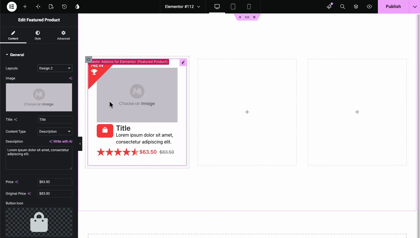This screenshot has width=420, height=238.
Task: Open the Elementor #112 document dropdown
Action: coord(182,7)
